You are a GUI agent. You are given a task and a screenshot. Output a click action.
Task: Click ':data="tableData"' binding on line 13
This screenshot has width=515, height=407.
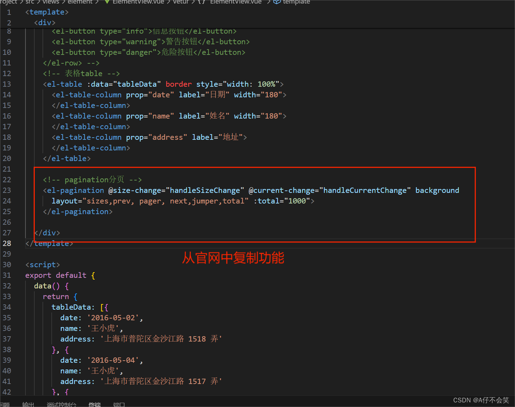[x=124, y=84]
